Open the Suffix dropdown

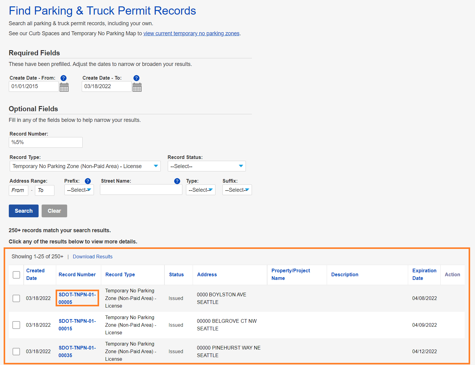coord(237,190)
